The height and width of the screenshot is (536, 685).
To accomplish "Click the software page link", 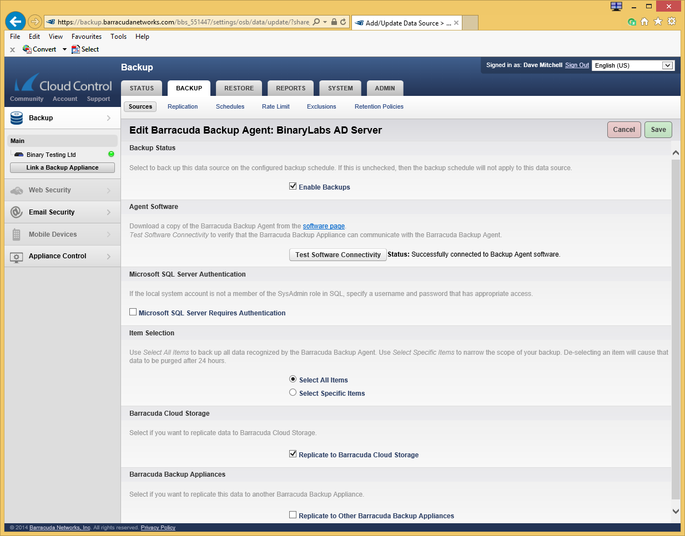I will (x=324, y=226).
